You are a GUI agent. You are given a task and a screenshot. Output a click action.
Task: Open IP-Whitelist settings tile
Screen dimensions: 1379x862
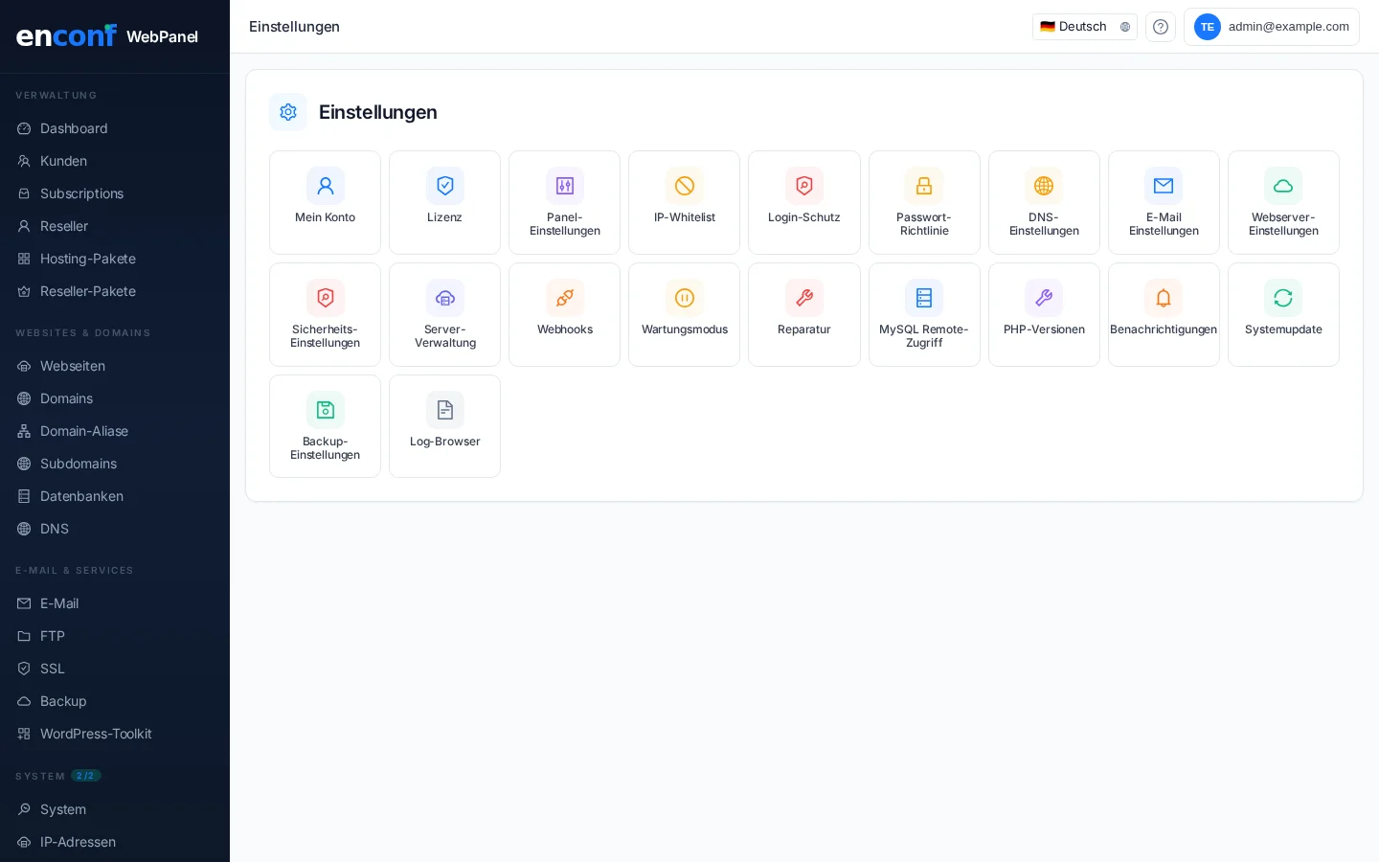click(x=684, y=202)
